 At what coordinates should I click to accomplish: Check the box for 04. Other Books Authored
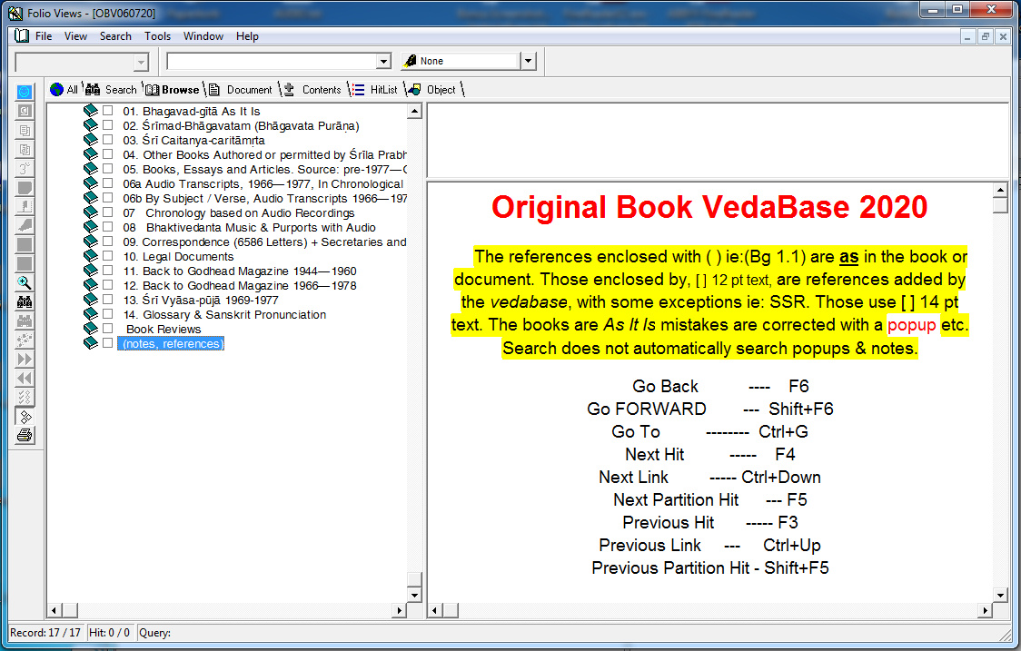click(108, 154)
